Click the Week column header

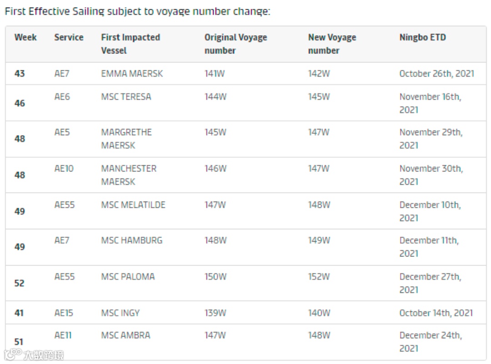[x=25, y=37]
